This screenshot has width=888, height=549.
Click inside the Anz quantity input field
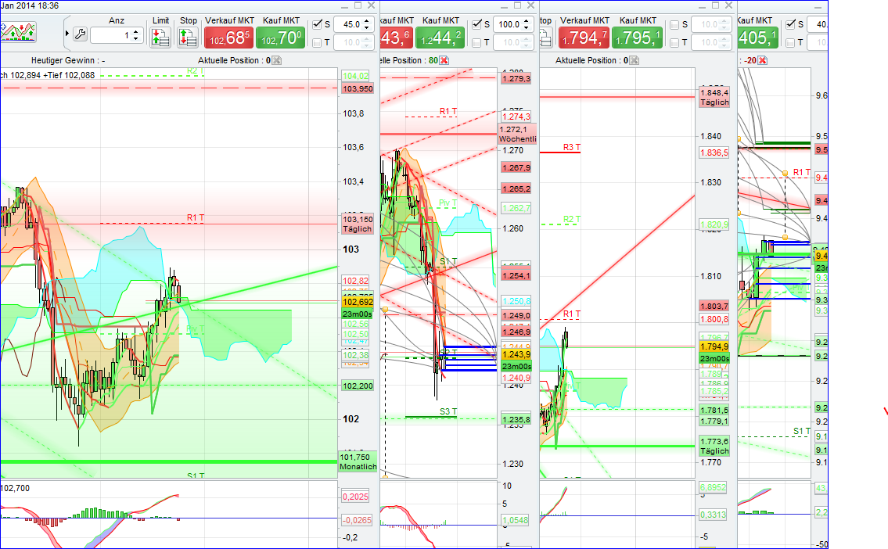[x=113, y=34]
